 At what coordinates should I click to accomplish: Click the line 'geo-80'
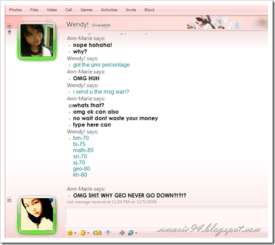coord(82,169)
